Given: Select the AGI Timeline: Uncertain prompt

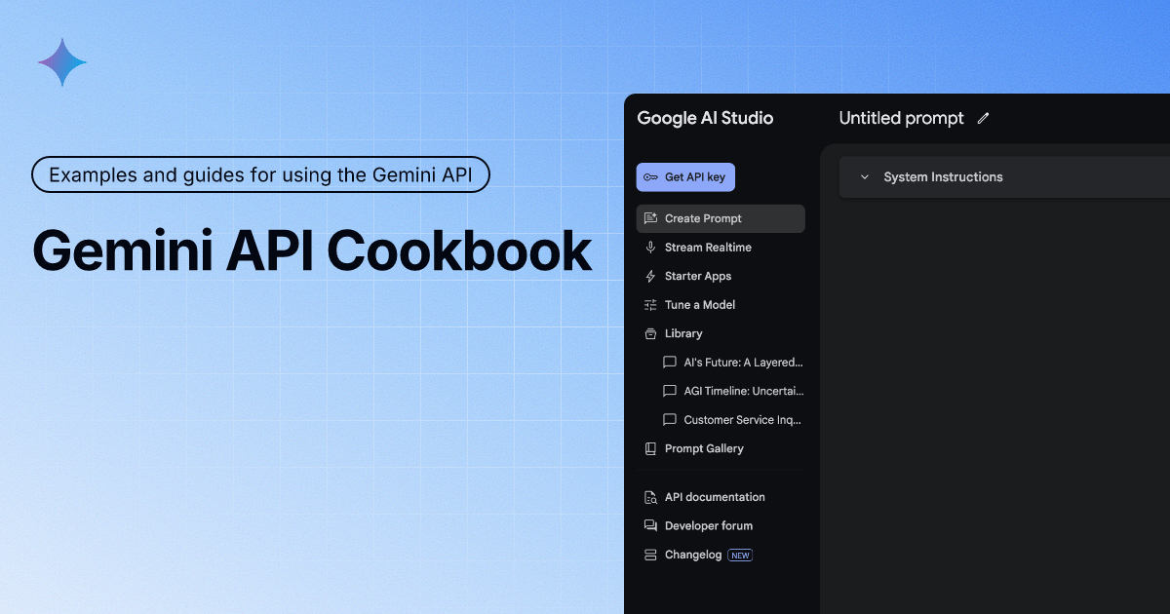Looking at the screenshot, I should point(743,391).
